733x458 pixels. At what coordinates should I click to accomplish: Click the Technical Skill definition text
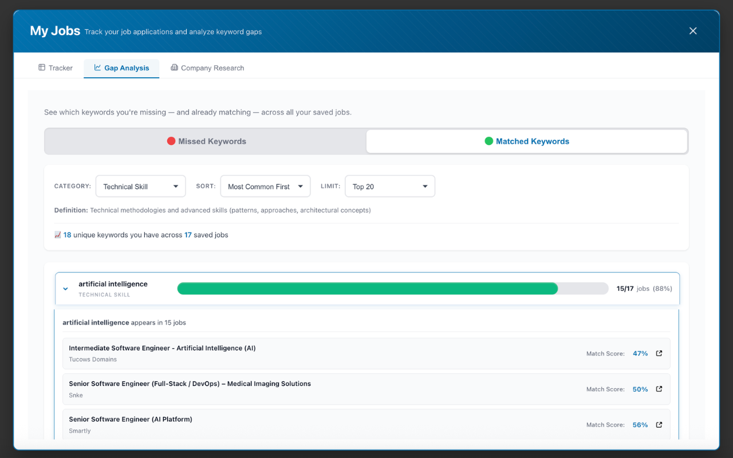click(x=212, y=210)
